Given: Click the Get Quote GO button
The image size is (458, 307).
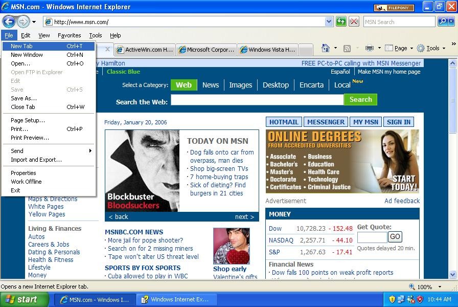Looking at the screenshot, I should click(x=395, y=236).
